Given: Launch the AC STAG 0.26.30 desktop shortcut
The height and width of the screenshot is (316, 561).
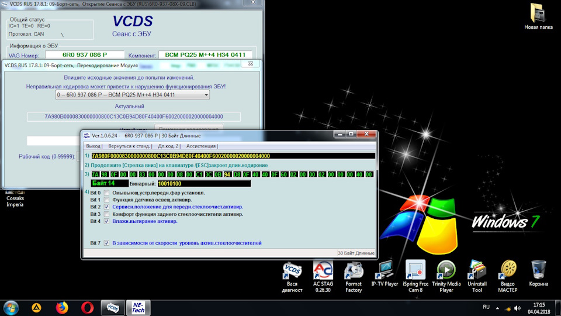Looking at the screenshot, I should [x=323, y=277].
